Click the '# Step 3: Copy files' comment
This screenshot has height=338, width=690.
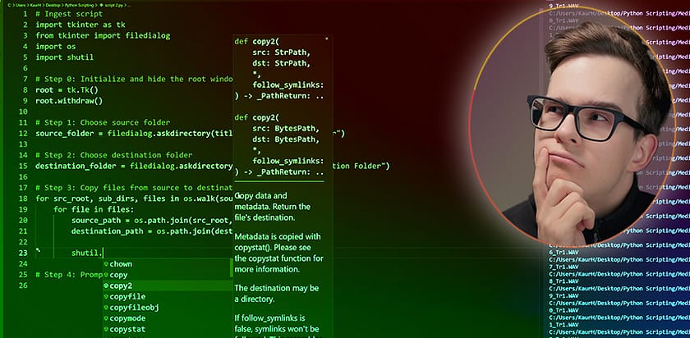134,188
